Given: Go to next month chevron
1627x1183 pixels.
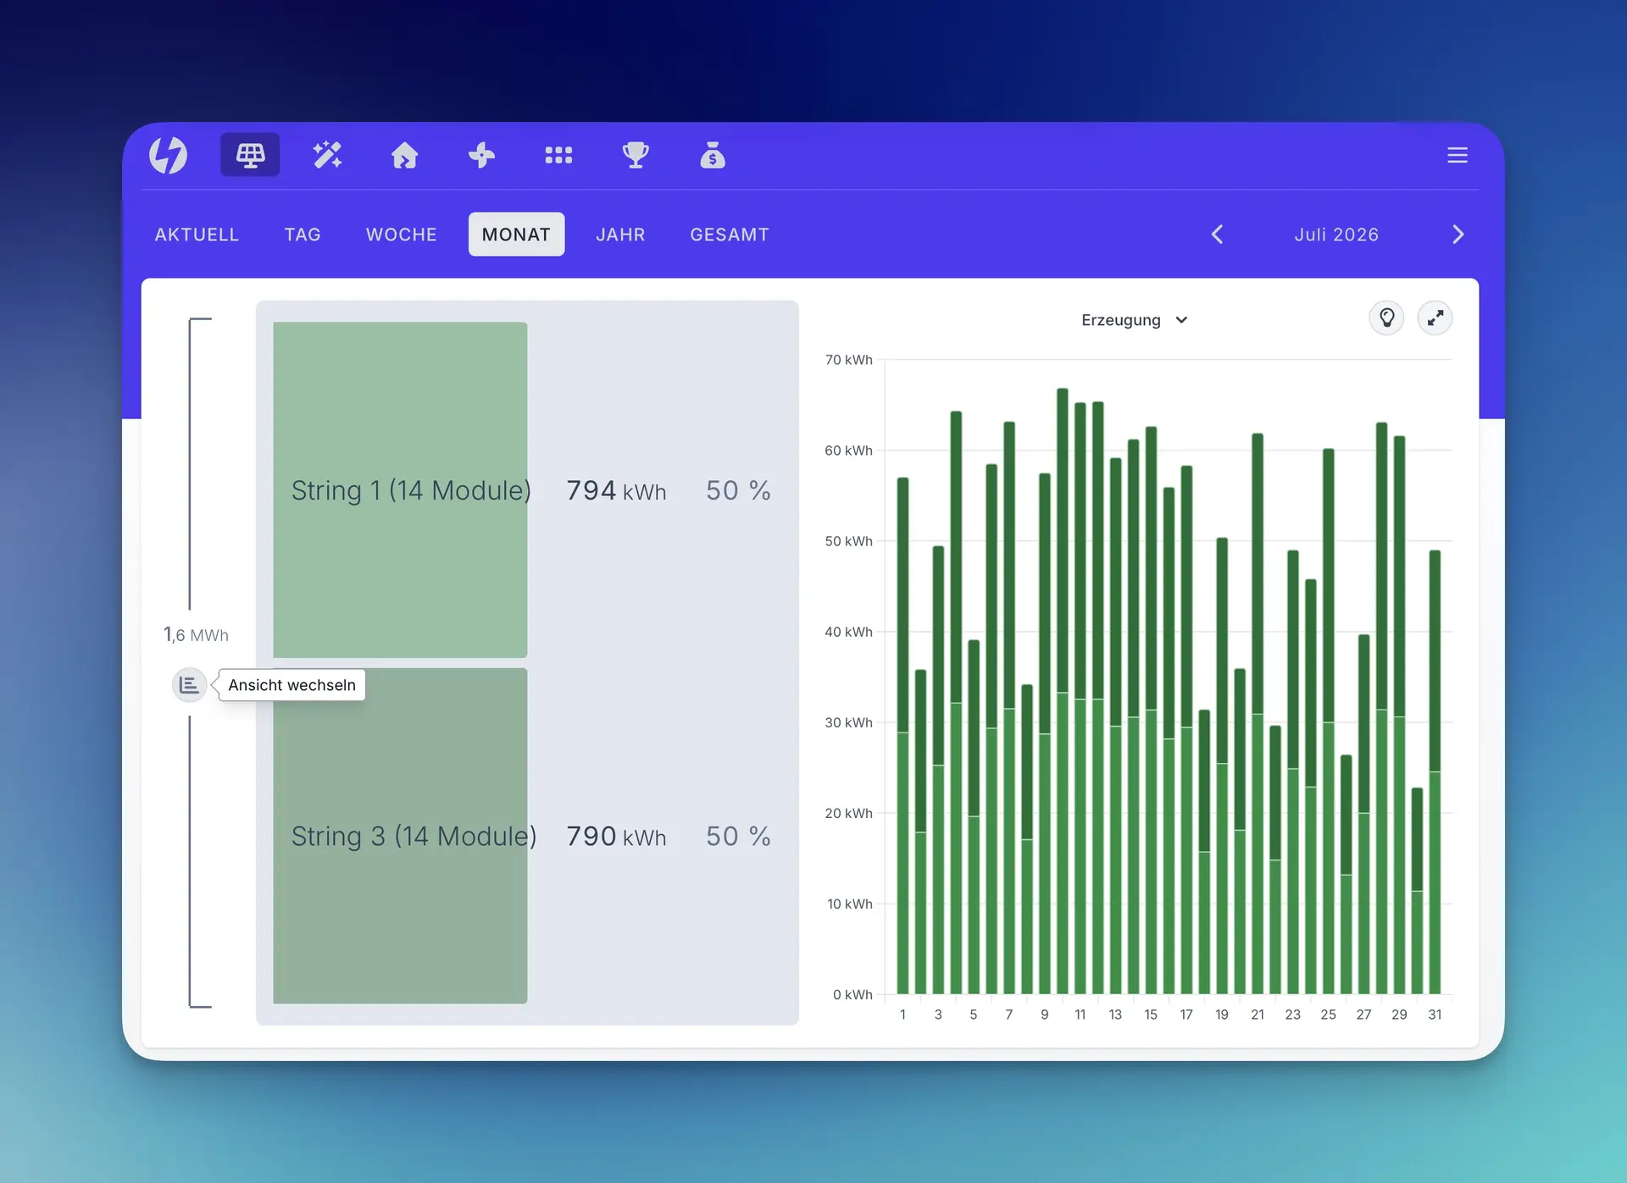Looking at the screenshot, I should 1458,235.
